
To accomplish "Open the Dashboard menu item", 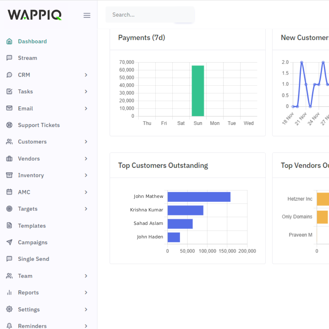I will pyautogui.click(x=32, y=41).
